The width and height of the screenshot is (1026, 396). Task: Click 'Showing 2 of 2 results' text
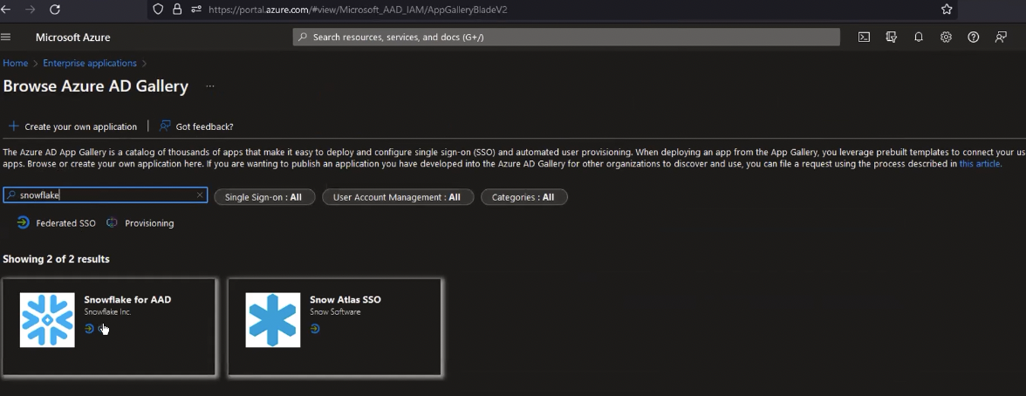click(x=56, y=259)
